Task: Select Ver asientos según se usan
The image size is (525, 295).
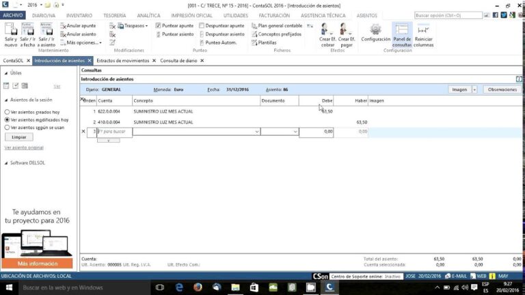Action: tap(7, 128)
